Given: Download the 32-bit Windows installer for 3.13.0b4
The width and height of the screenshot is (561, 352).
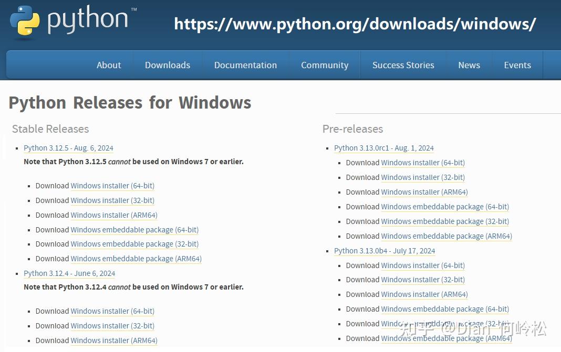Looking at the screenshot, I should click(422, 280).
